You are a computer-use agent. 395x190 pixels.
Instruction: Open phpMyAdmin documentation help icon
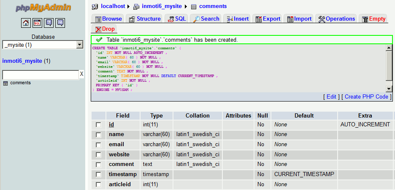click(49, 23)
